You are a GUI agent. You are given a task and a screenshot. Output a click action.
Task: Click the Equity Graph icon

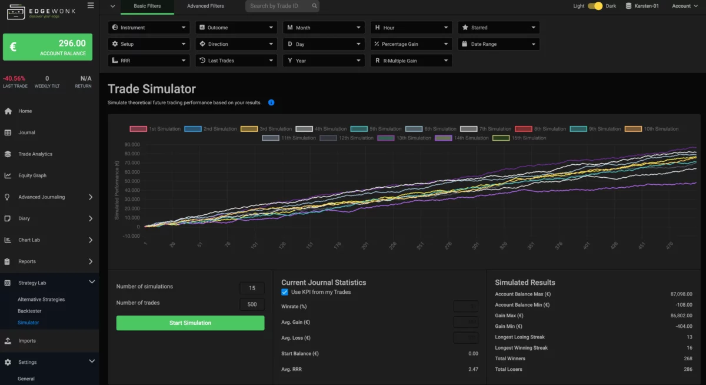7,175
